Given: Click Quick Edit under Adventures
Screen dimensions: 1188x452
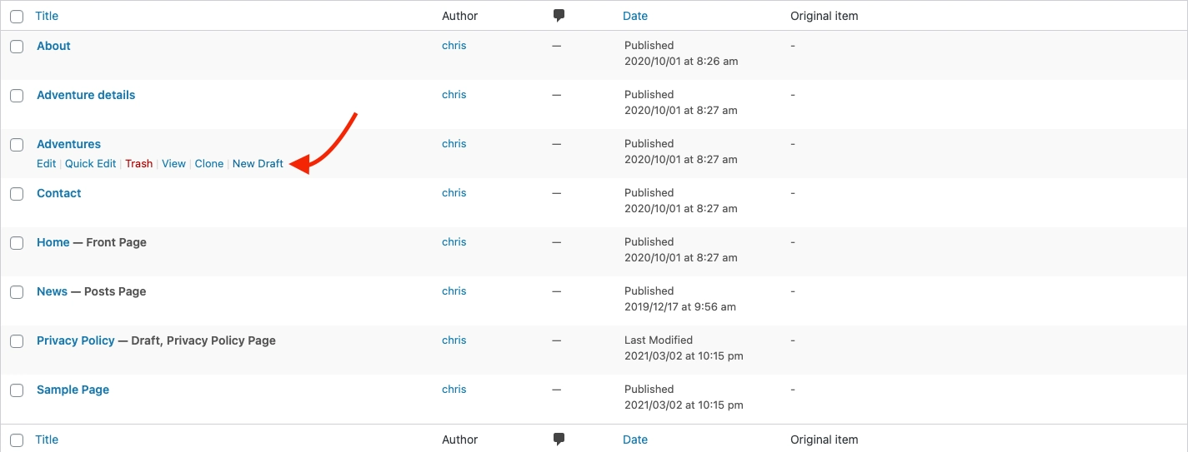Looking at the screenshot, I should click(x=91, y=164).
